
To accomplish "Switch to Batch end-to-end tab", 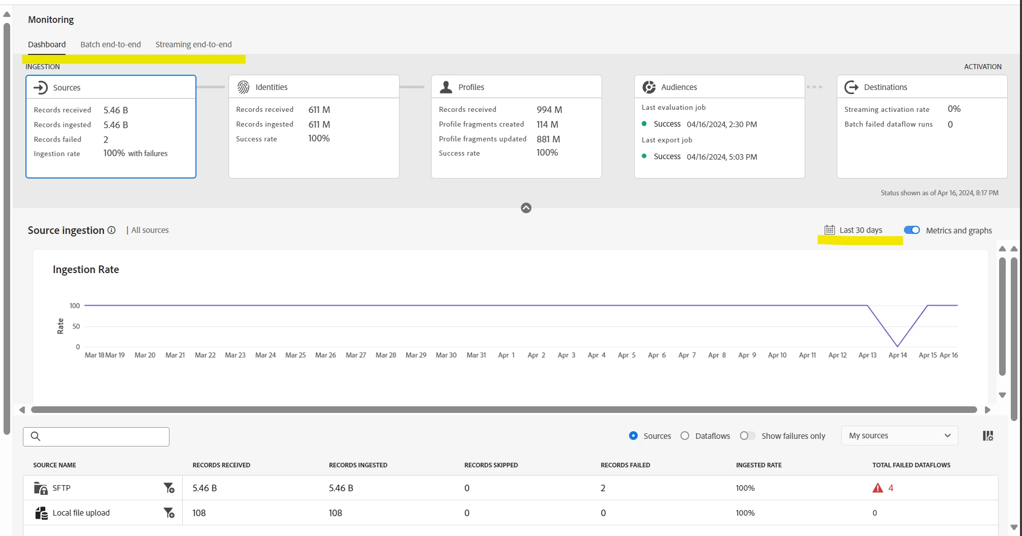I will coord(110,44).
